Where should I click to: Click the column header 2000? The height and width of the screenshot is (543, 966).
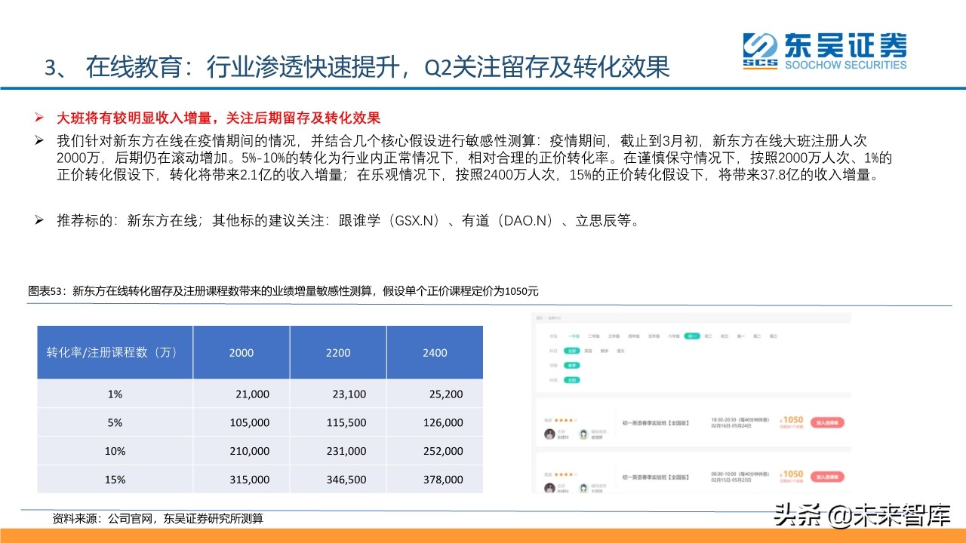point(241,352)
